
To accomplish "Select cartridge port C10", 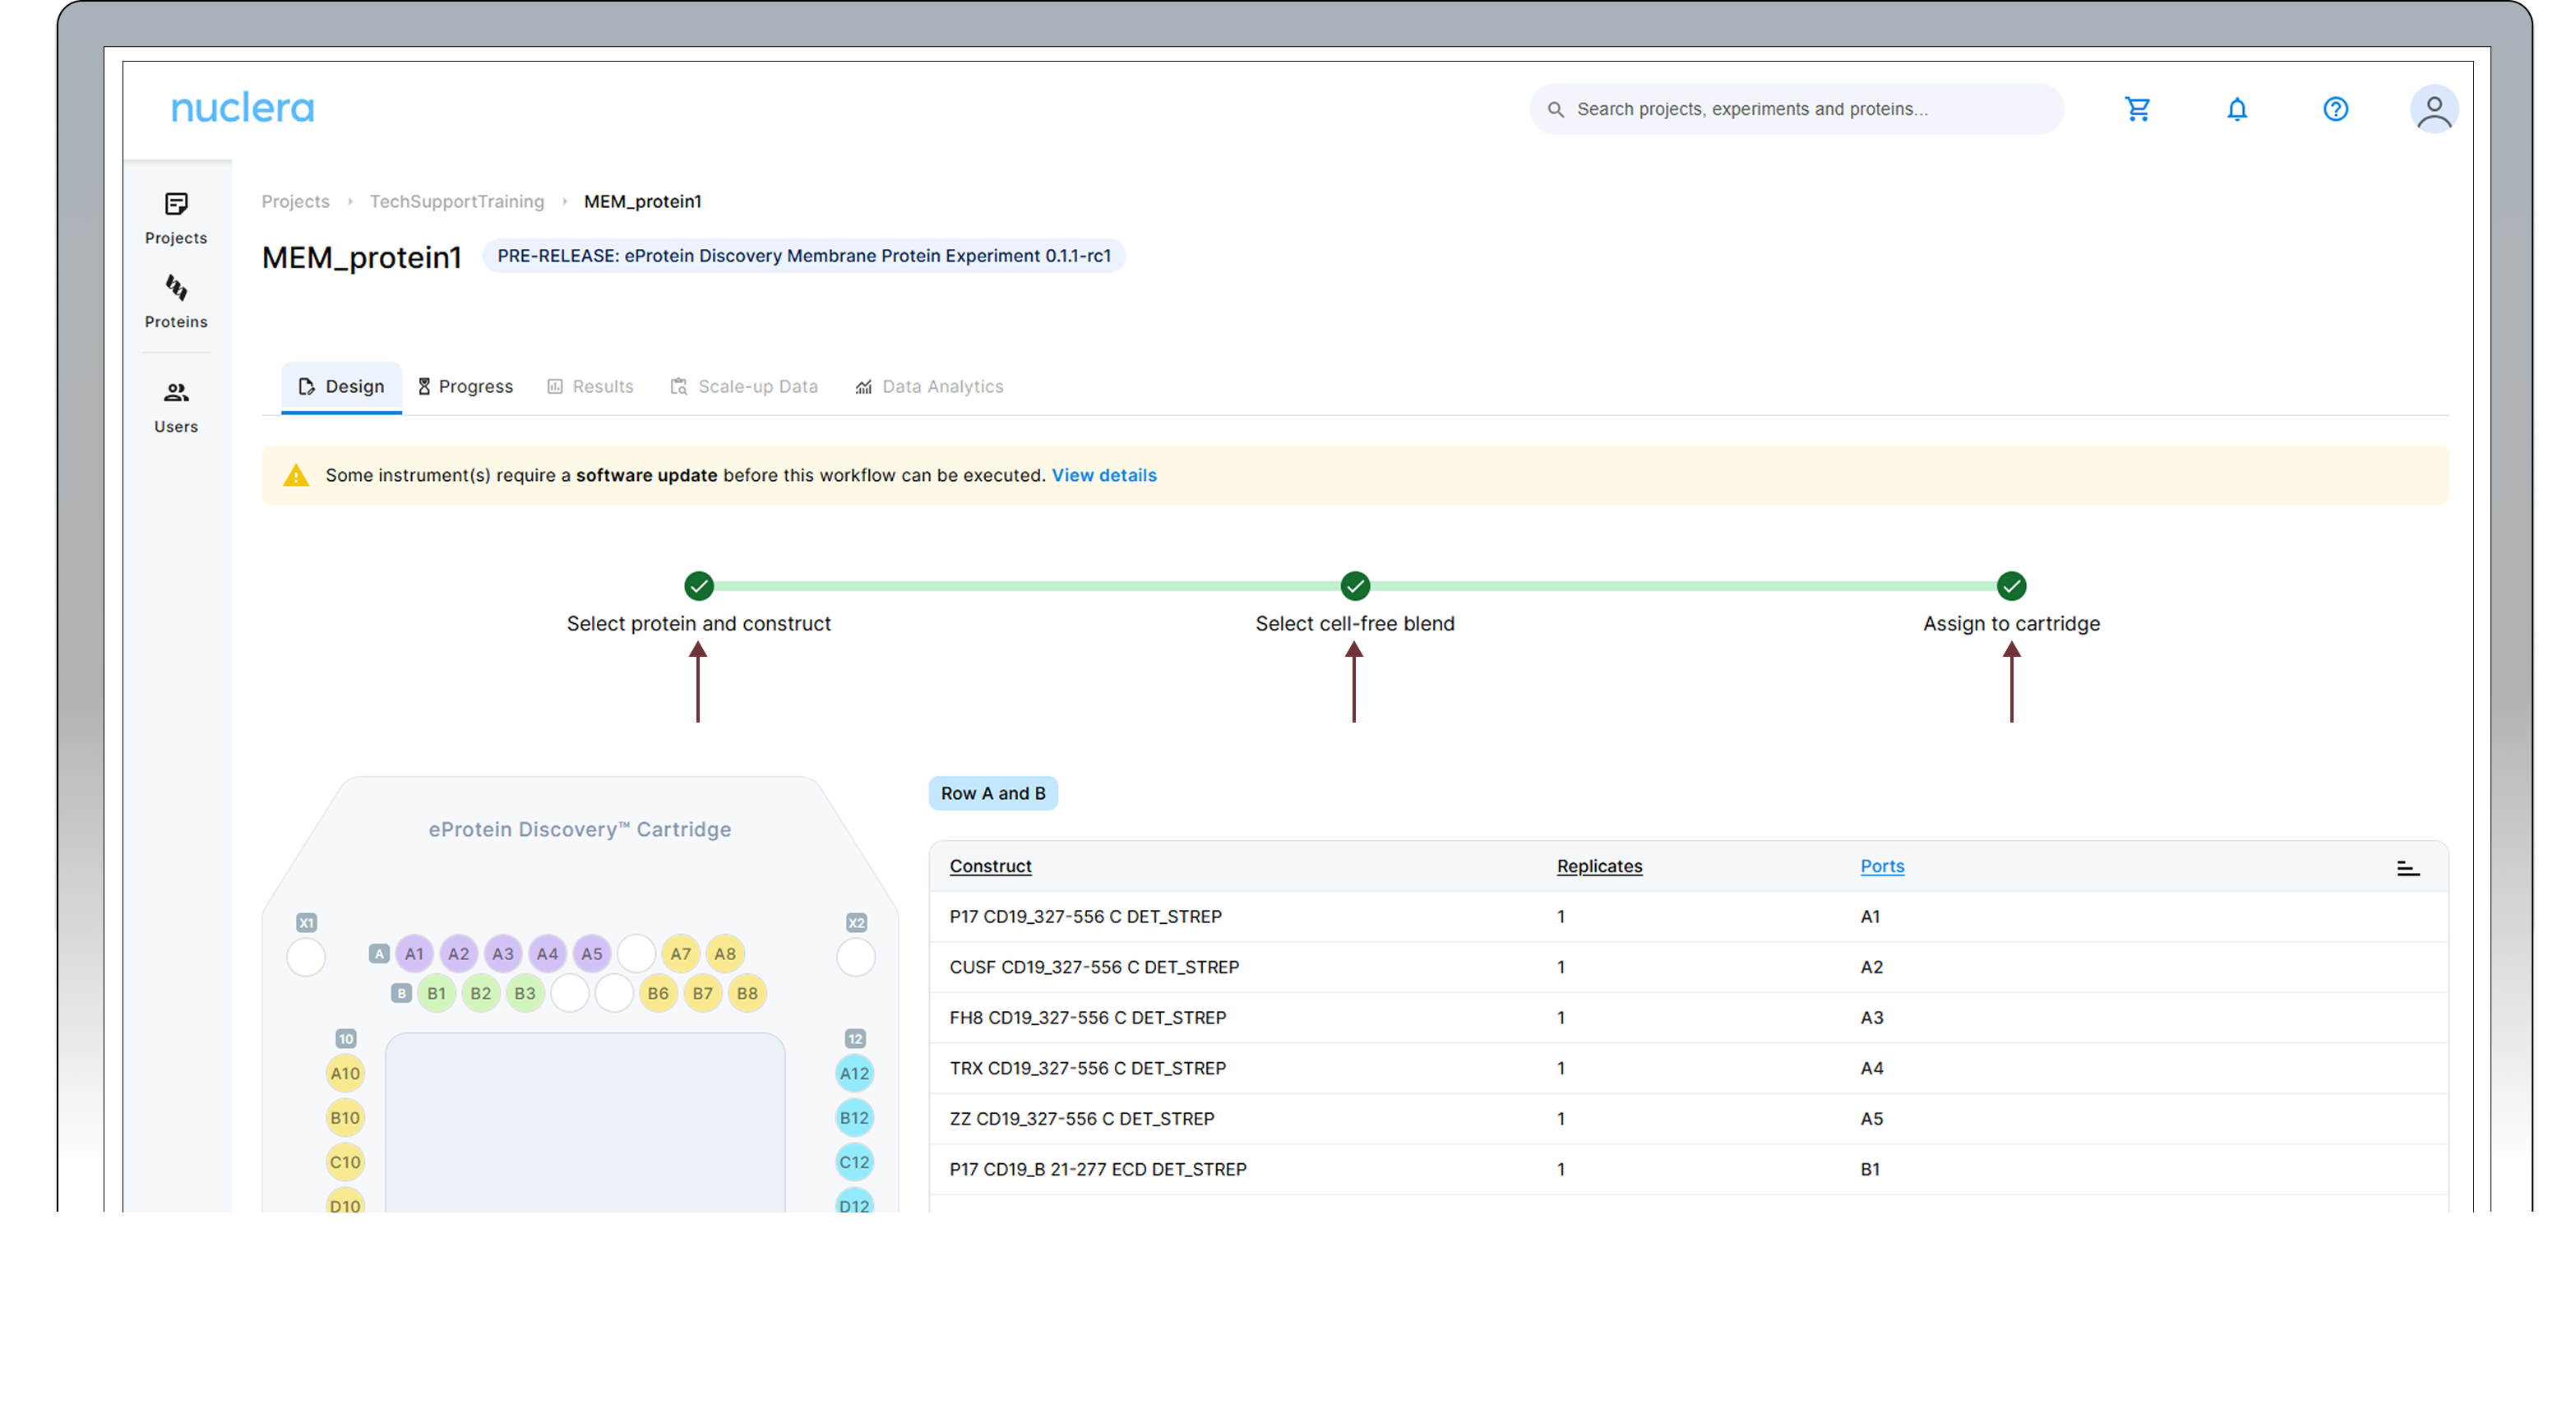I will pyautogui.click(x=345, y=1162).
